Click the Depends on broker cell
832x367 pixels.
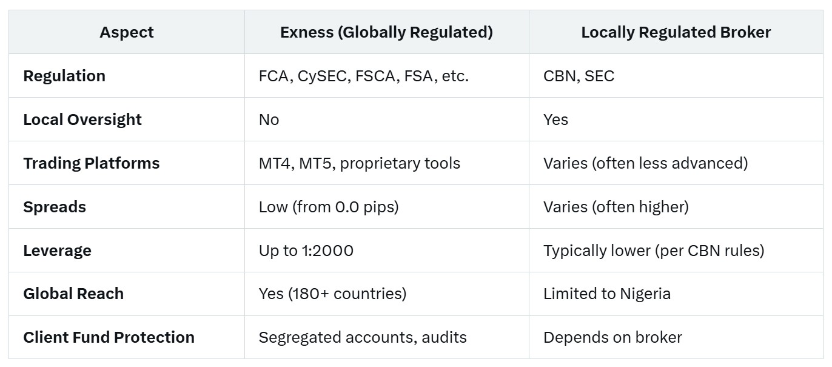click(612, 337)
